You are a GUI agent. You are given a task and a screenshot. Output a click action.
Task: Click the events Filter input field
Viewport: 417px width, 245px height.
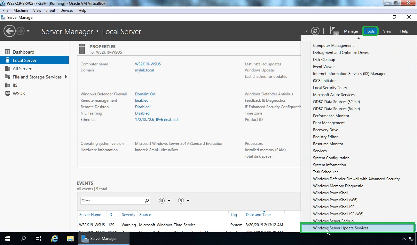[112, 201]
